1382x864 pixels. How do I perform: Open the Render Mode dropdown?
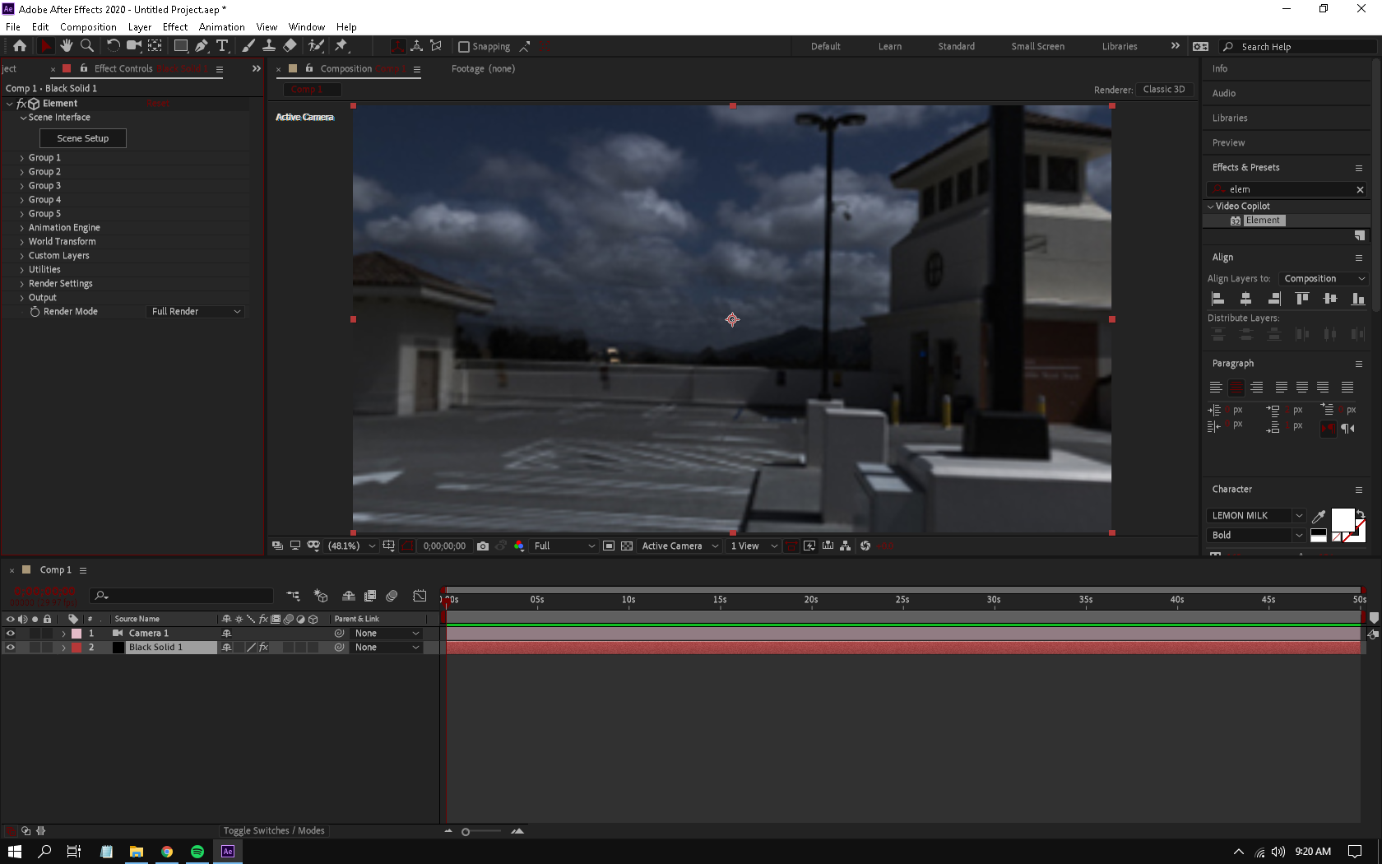(x=194, y=311)
